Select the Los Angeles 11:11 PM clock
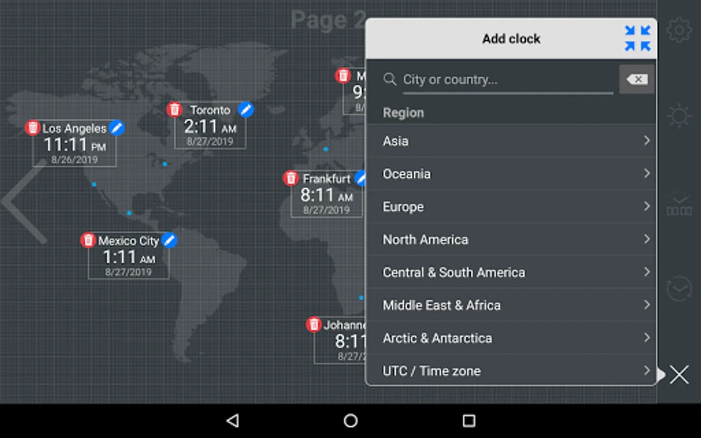The image size is (701, 438). tap(74, 144)
